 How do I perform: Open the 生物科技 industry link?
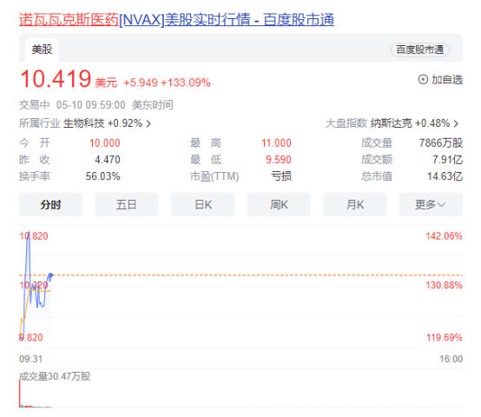click(x=83, y=123)
